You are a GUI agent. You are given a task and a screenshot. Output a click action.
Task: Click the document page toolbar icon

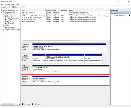(x=22, y=7)
